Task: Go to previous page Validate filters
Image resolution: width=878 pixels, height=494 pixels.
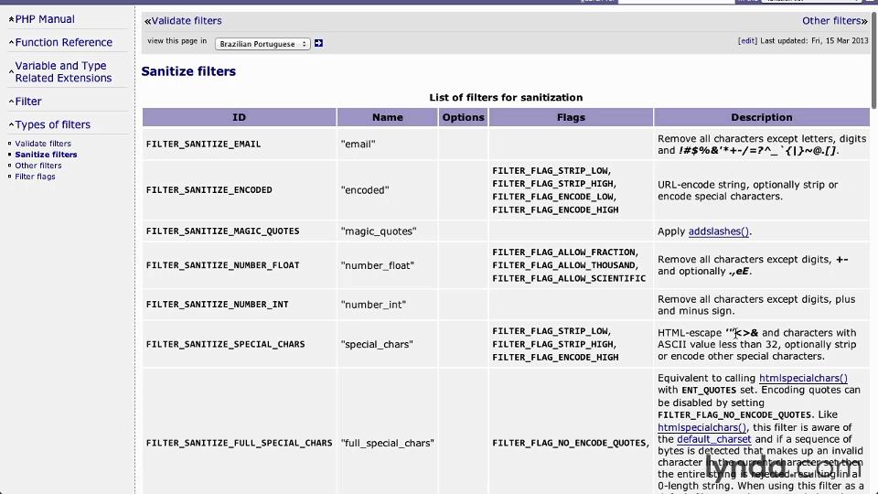Action: 186,20
